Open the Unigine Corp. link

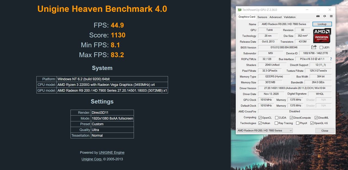coord(92,159)
